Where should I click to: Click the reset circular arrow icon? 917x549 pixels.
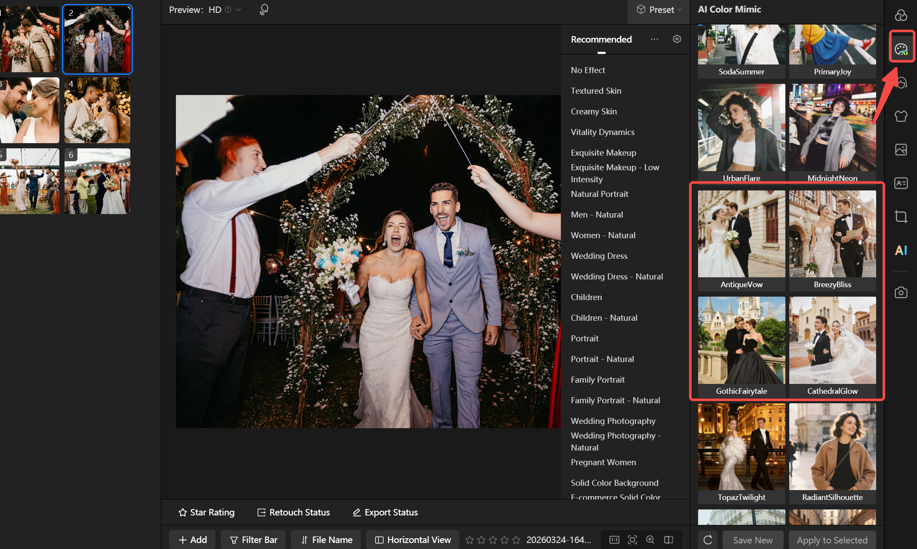[708, 540]
